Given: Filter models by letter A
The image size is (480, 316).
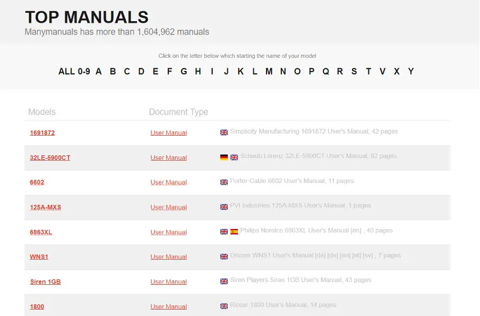Looking at the screenshot, I should (99, 71).
